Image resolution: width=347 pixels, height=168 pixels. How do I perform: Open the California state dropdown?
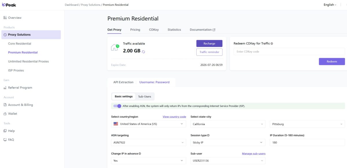coord(228,124)
